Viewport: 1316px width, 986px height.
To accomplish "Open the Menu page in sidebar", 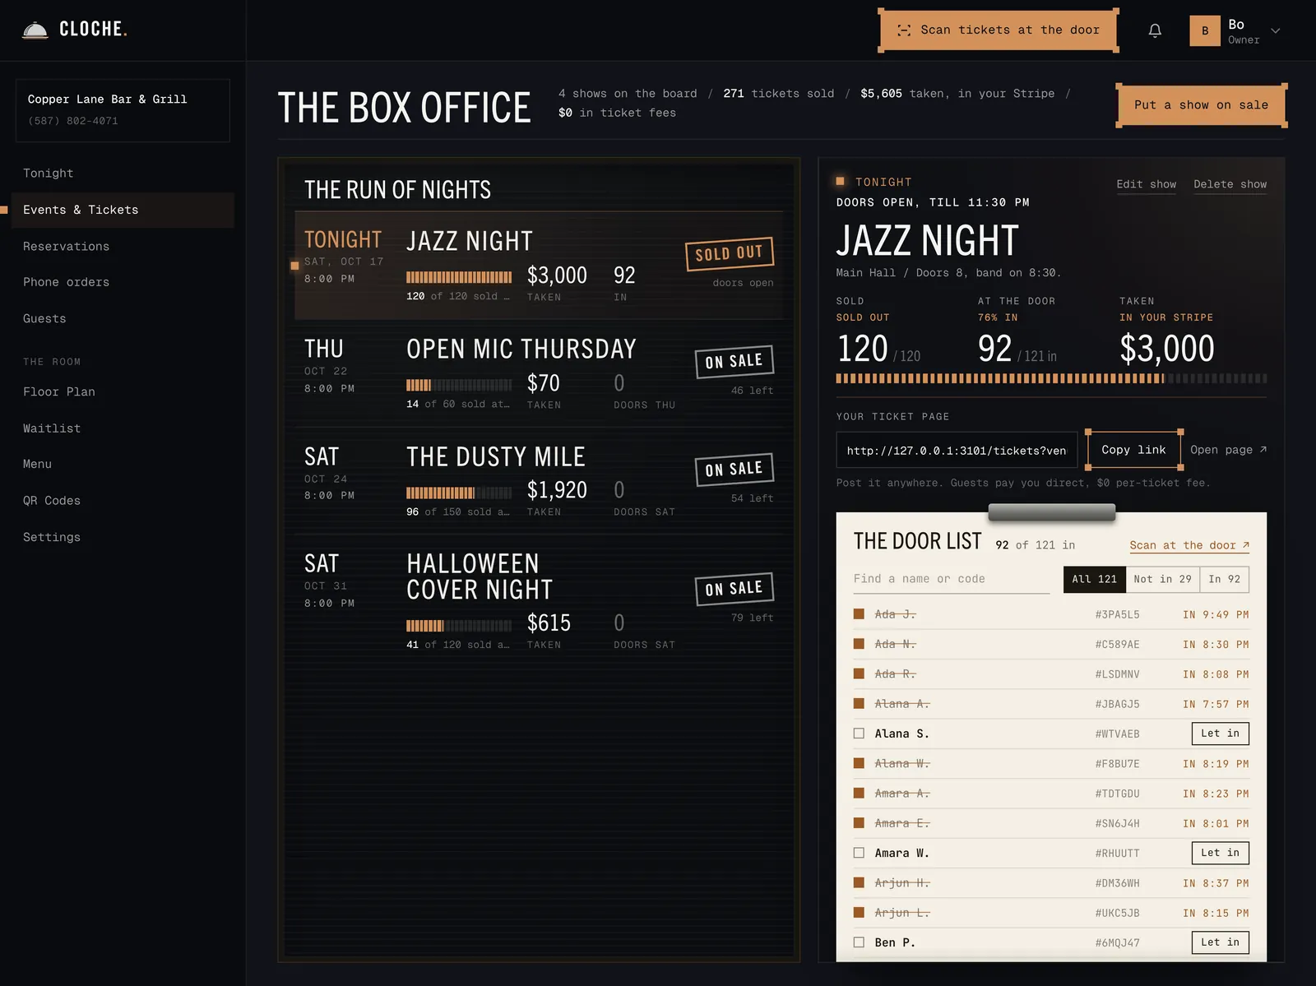I will [x=123, y=465].
